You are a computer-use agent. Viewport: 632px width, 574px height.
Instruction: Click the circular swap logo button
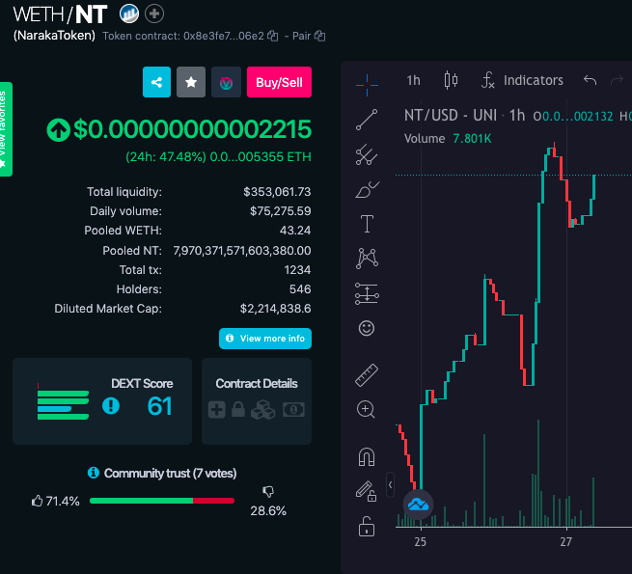point(226,82)
